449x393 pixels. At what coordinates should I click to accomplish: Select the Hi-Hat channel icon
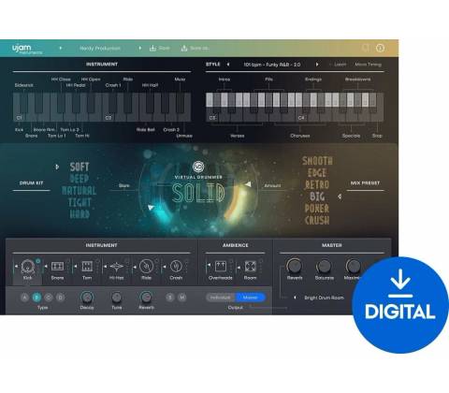pyautogui.click(x=116, y=266)
